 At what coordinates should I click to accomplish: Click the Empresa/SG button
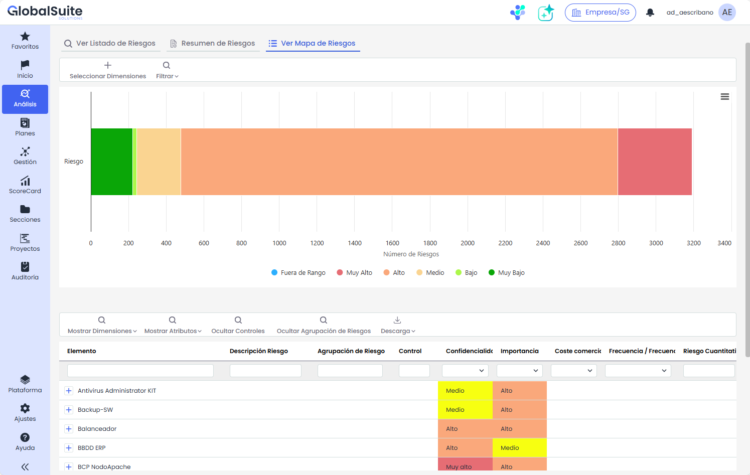(601, 13)
